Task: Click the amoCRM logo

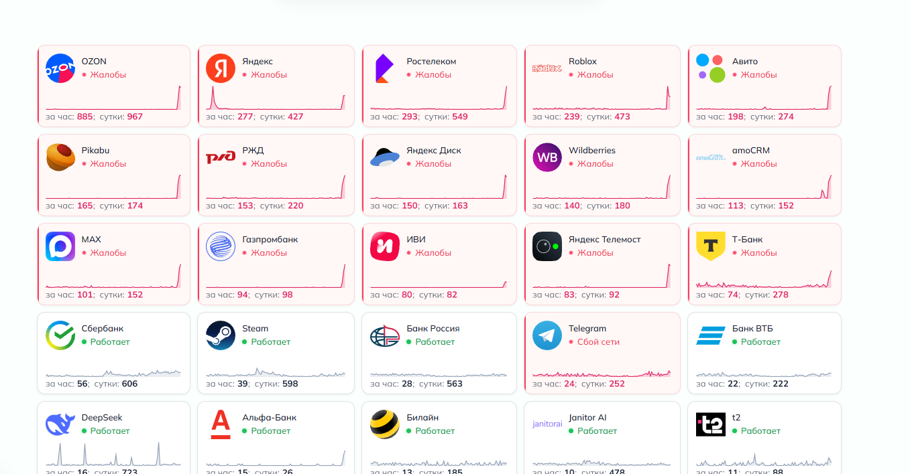Action: coord(711,158)
